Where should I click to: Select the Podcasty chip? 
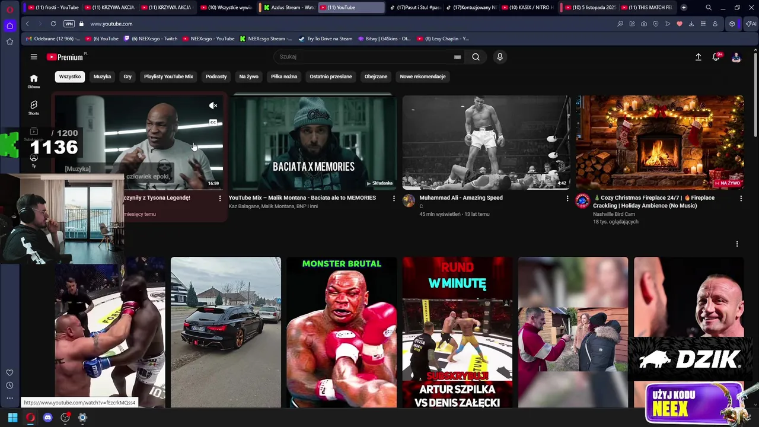(216, 77)
